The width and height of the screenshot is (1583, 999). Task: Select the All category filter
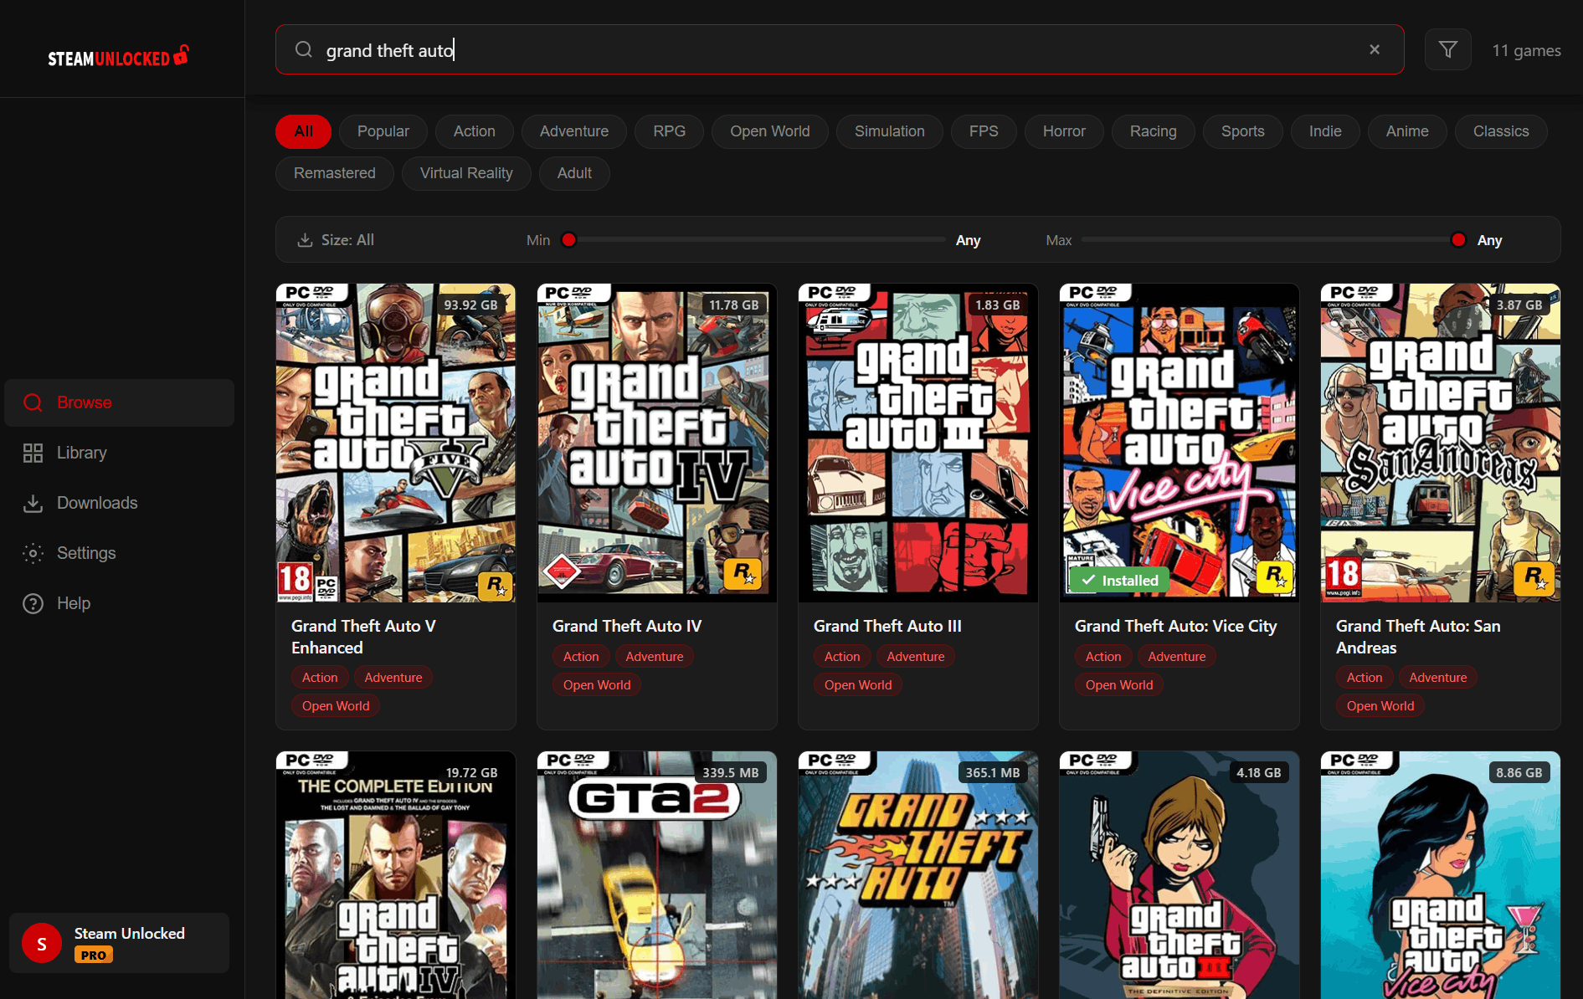304,131
